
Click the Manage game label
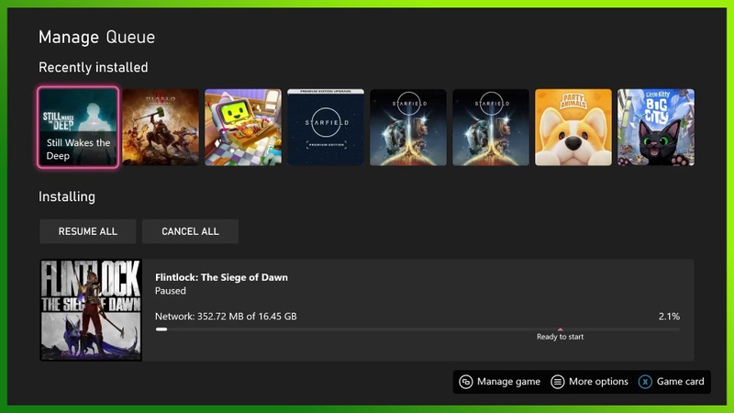[508, 382]
